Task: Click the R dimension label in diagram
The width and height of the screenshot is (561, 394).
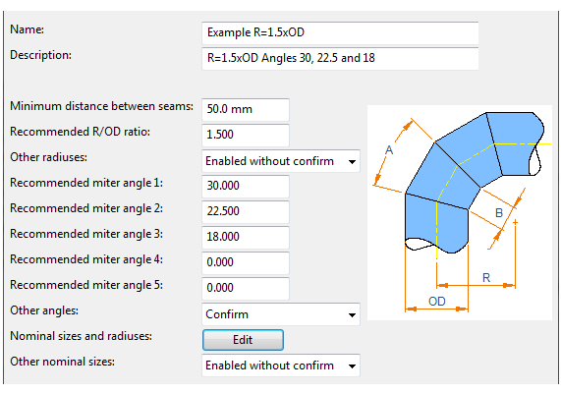Action: 486,278
